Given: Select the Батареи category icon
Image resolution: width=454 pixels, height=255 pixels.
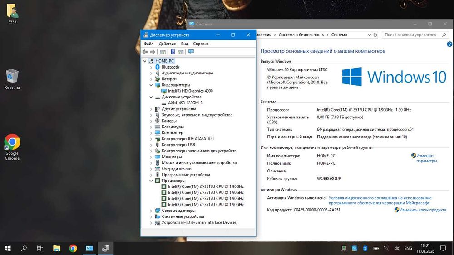Looking at the screenshot, I should click(x=158, y=79).
